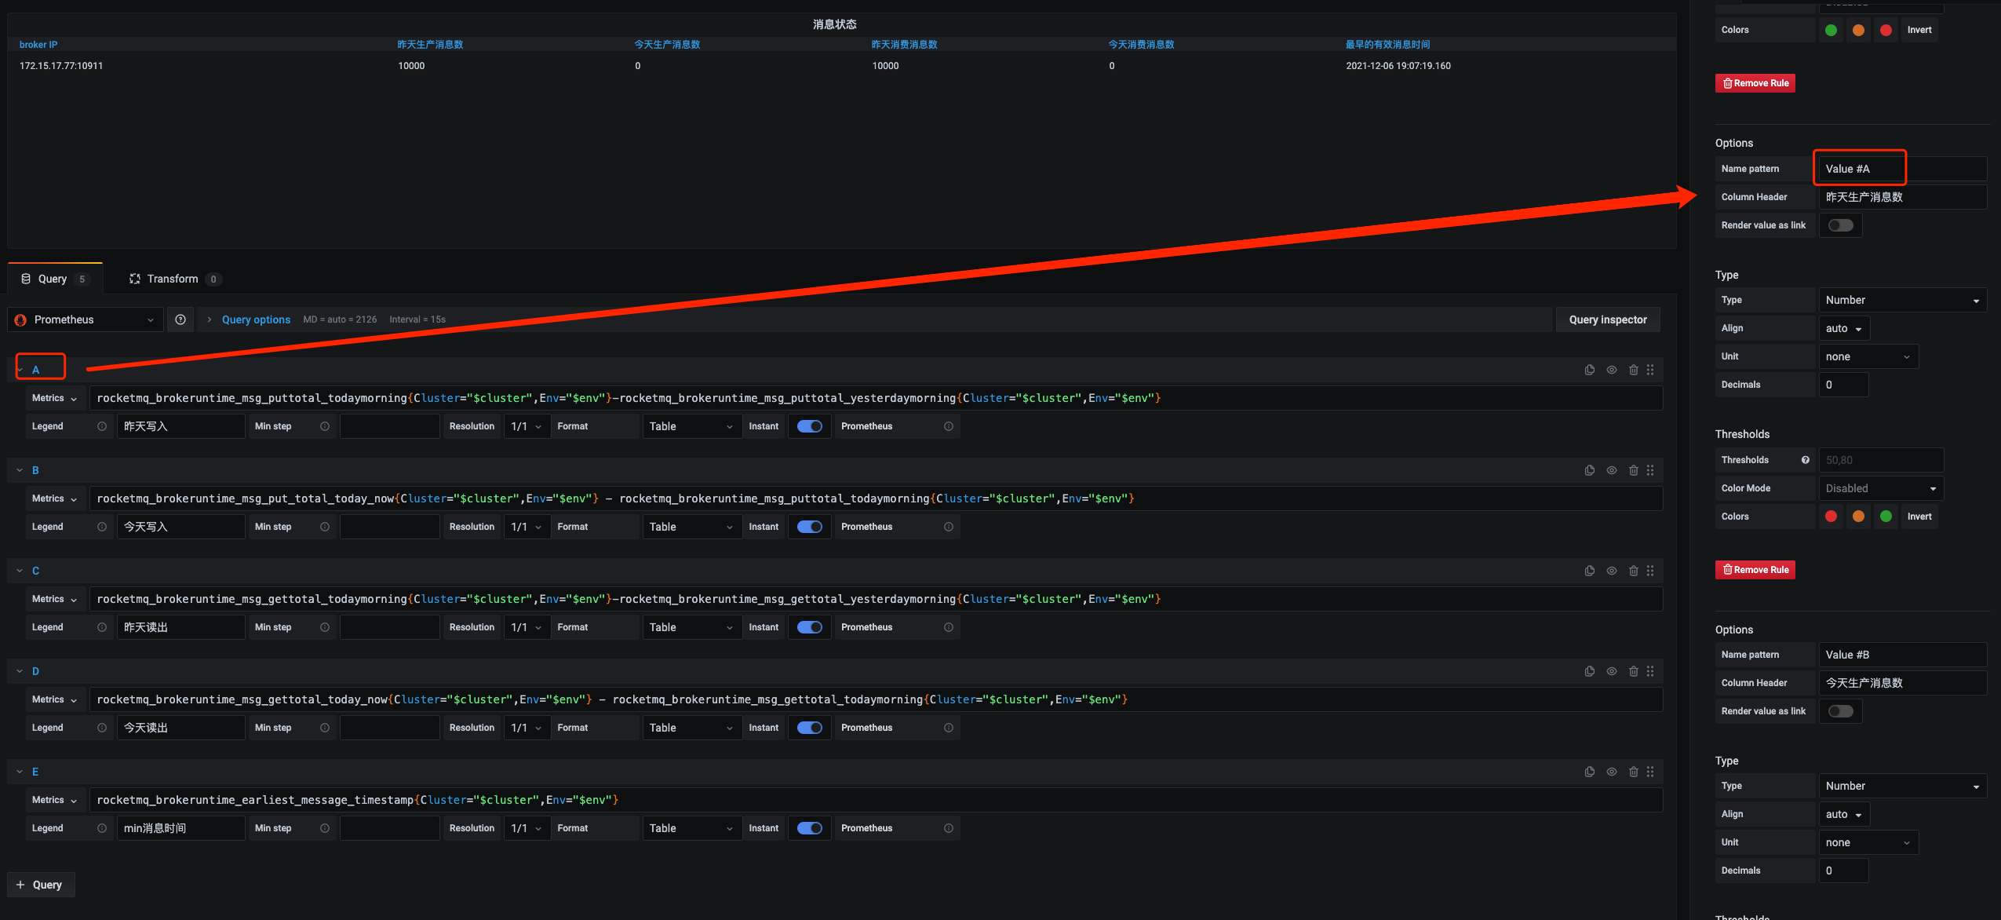The width and height of the screenshot is (2001, 920).
Task: Select the green color swatch in Colors
Action: point(1831,29)
